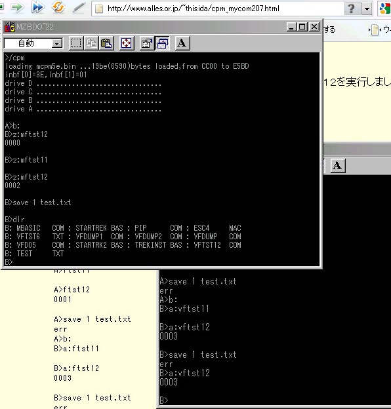Click the Google icon in the browser toolbar

coord(384,9)
